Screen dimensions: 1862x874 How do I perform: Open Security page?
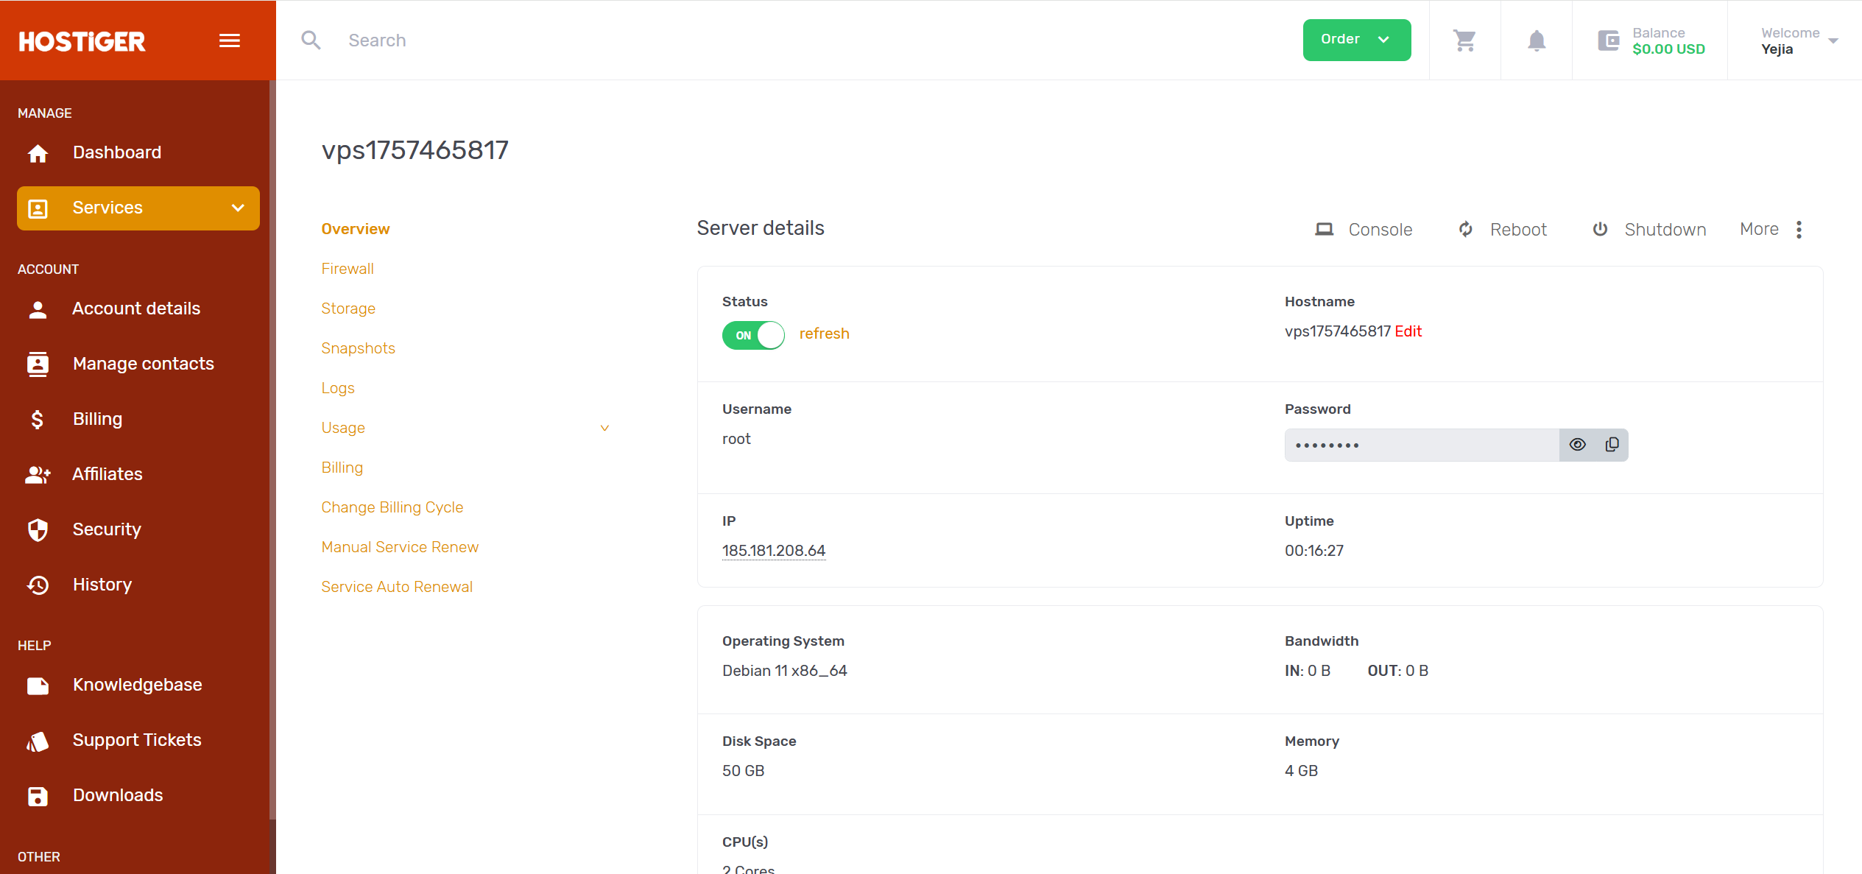(x=107, y=529)
